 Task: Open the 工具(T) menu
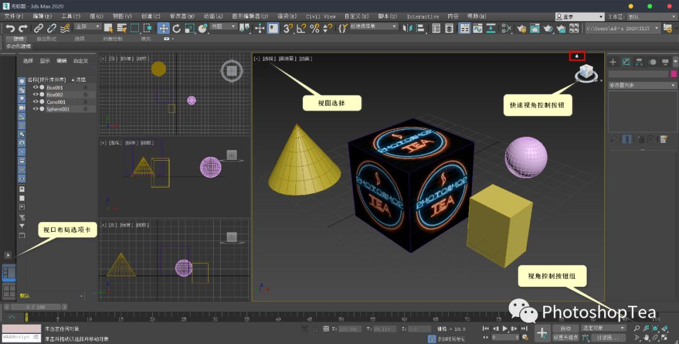click(70, 16)
